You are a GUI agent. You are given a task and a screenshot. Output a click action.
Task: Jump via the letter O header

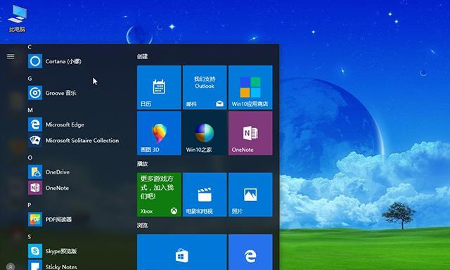[x=30, y=157]
